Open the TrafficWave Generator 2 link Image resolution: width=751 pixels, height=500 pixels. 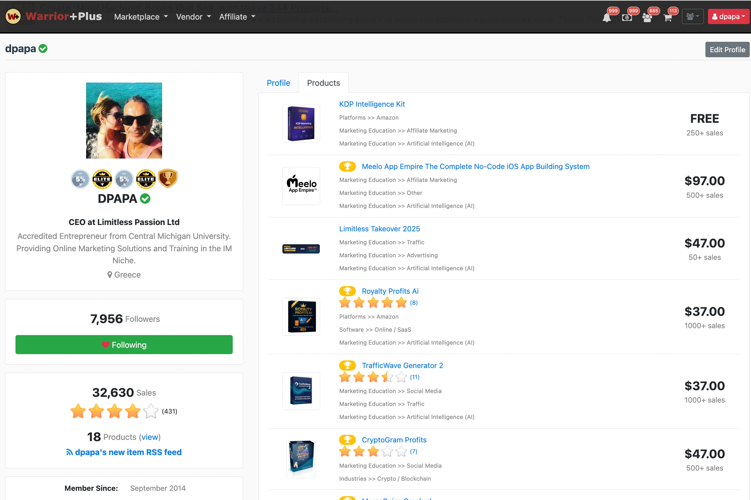pyautogui.click(x=402, y=365)
